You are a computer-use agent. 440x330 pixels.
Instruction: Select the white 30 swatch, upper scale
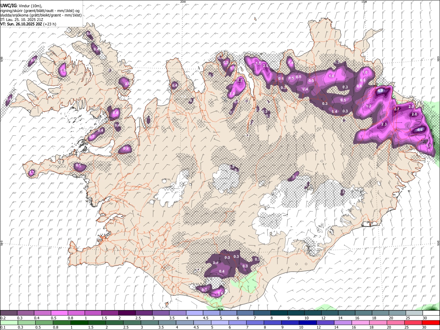tap(431, 313)
